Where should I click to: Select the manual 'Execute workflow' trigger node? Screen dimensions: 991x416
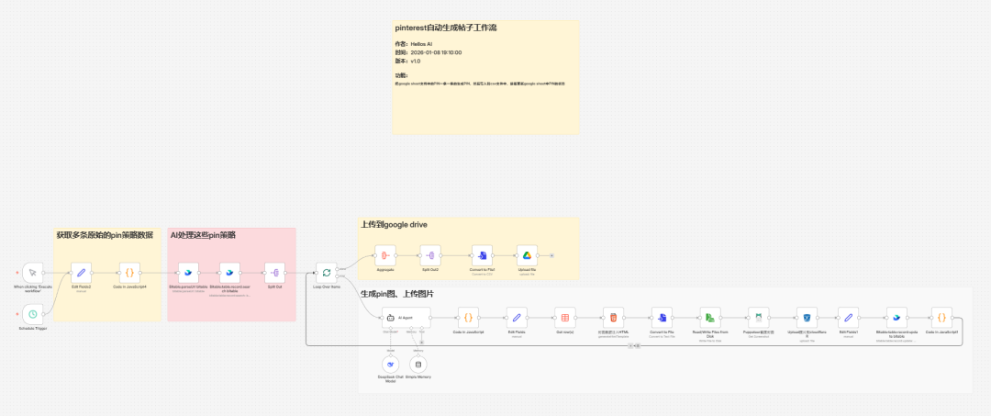click(x=33, y=273)
